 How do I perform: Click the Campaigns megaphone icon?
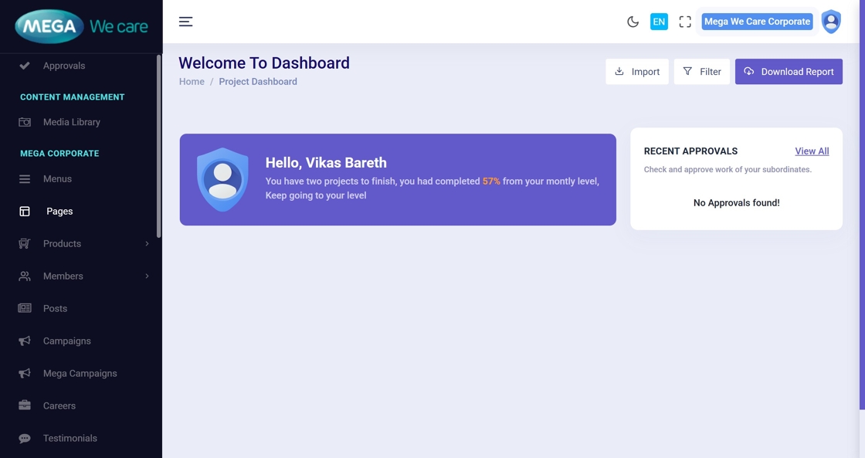[x=25, y=341]
